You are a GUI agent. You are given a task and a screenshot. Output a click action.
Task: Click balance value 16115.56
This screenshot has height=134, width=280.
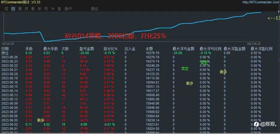[x=152, y=78]
